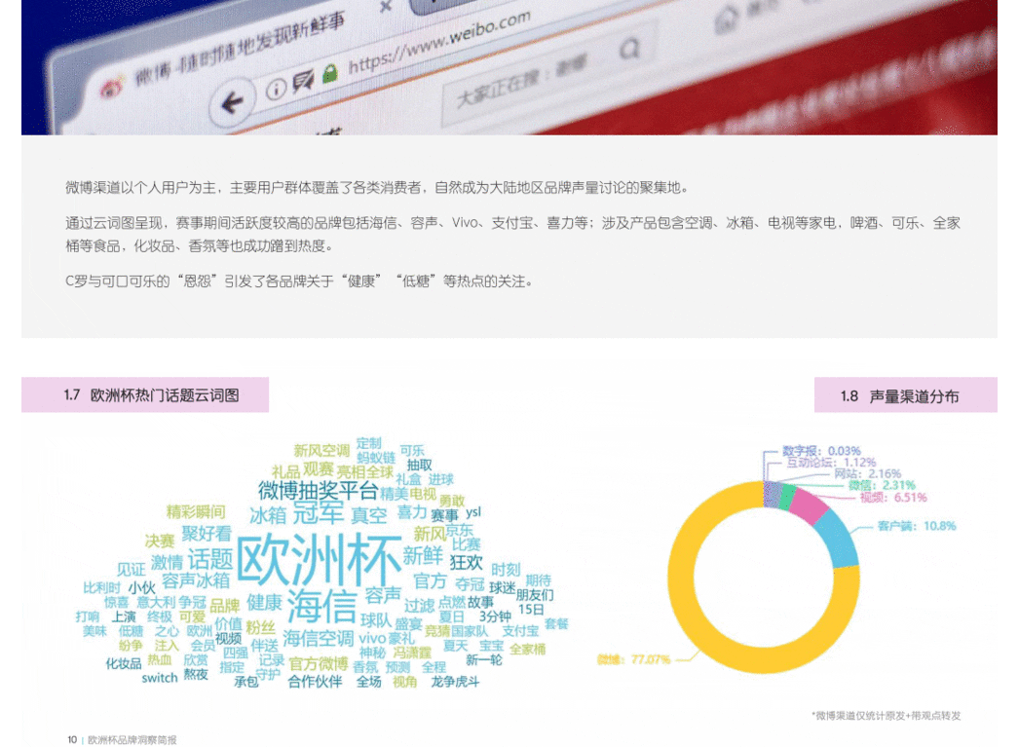Click the 视频: 6.51% chart label
1019x747 pixels.
point(893,498)
